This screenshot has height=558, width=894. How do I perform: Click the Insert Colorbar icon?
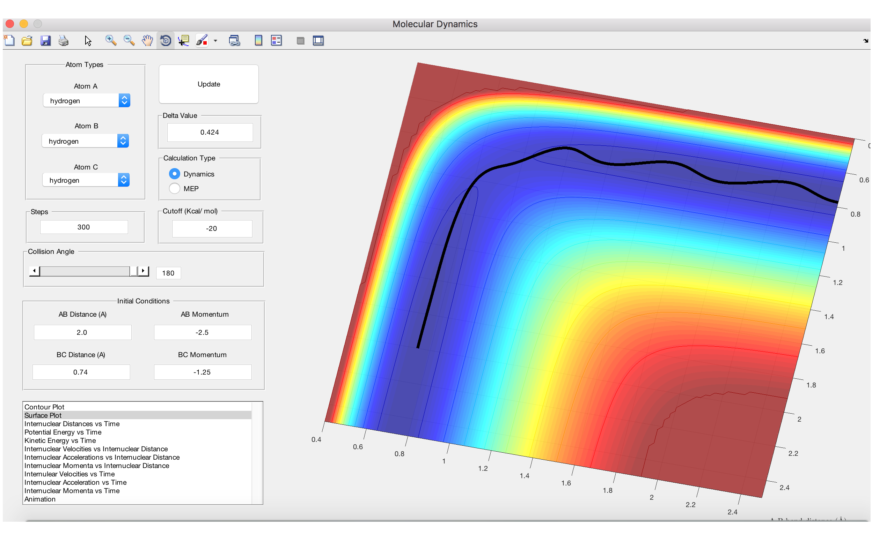[x=258, y=40]
